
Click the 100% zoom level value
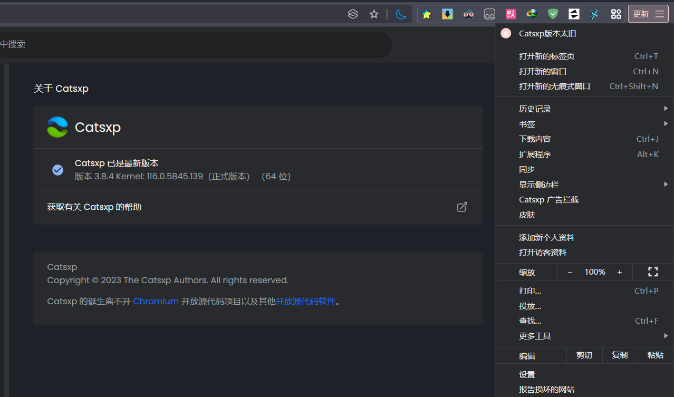(x=595, y=272)
